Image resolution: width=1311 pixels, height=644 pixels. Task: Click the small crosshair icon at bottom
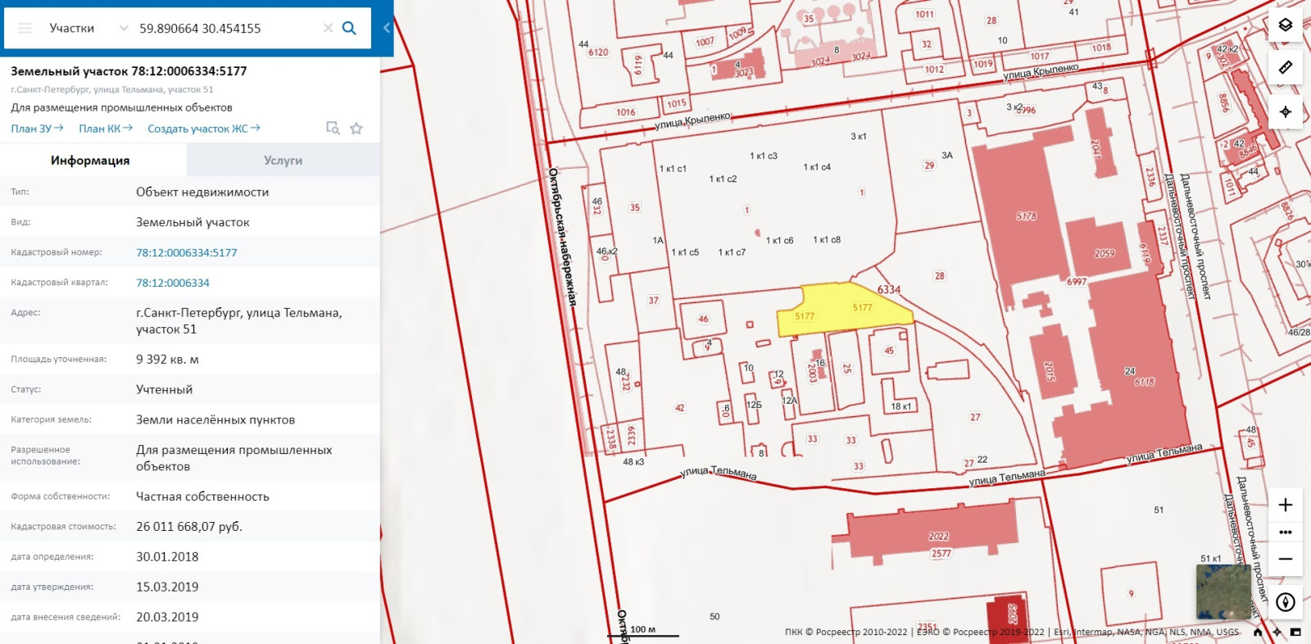tap(1277, 632)
